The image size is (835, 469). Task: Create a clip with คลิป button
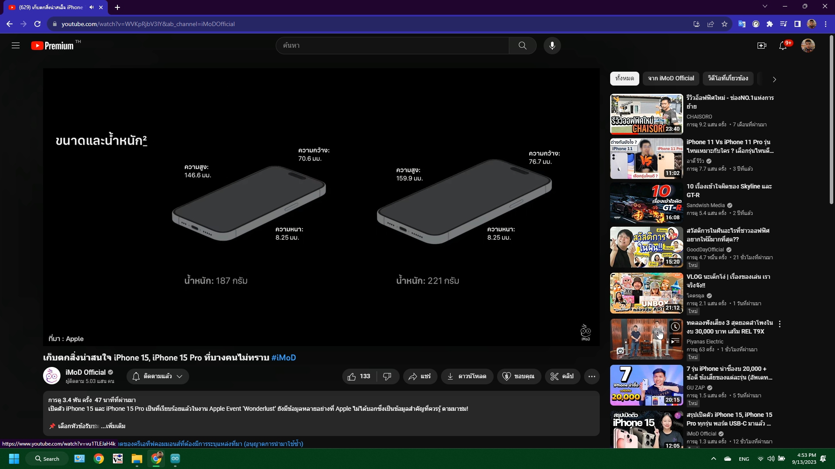pos(562,377)
